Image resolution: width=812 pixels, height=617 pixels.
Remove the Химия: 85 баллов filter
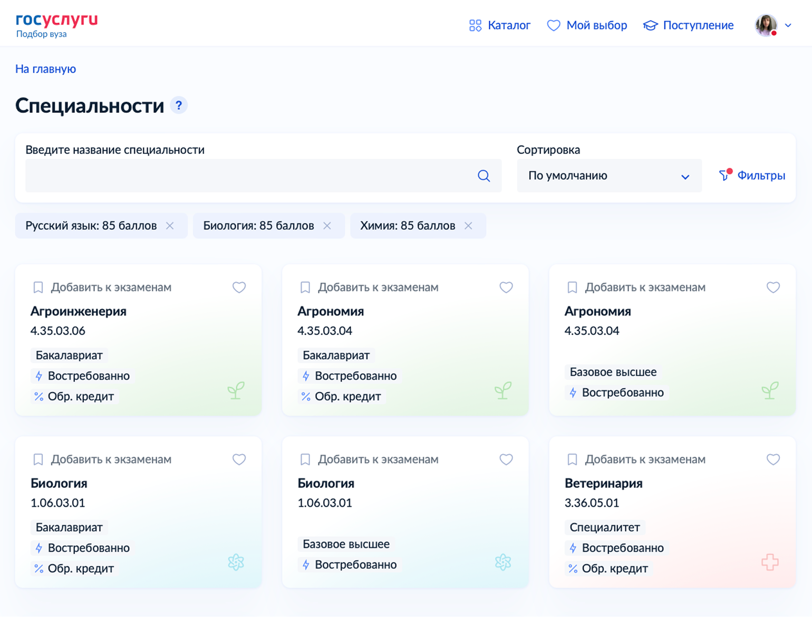468,226
